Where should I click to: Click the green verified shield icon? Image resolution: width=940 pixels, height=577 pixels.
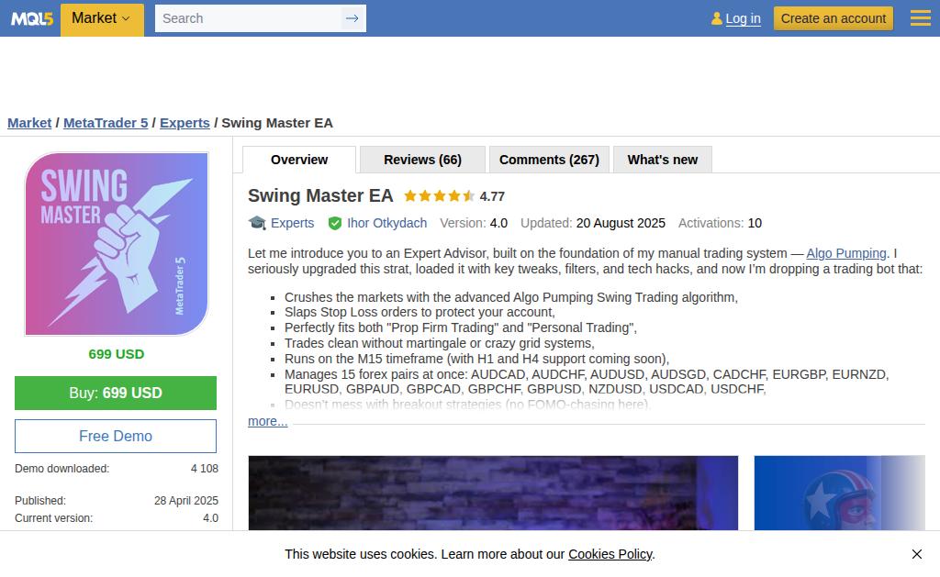click(x=335, y=224)
